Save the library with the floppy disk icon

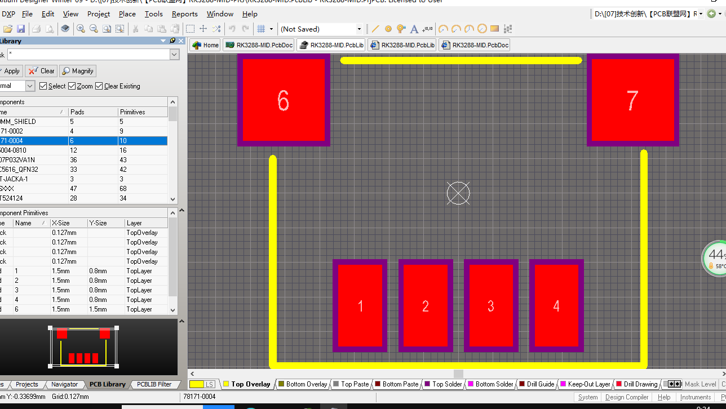tap(21, 29)
